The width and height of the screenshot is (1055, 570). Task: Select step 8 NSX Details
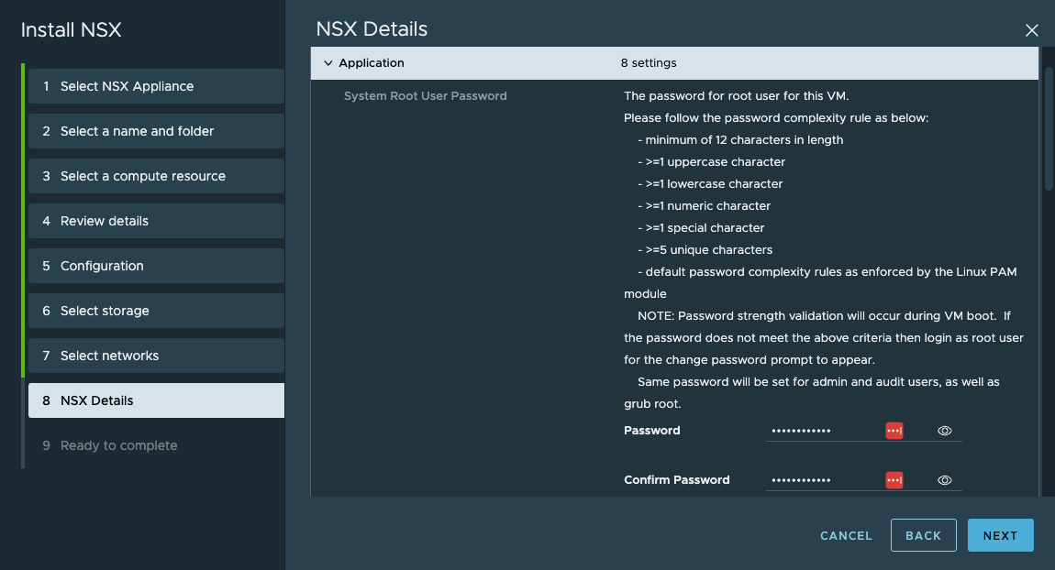[x=156, y=400]
